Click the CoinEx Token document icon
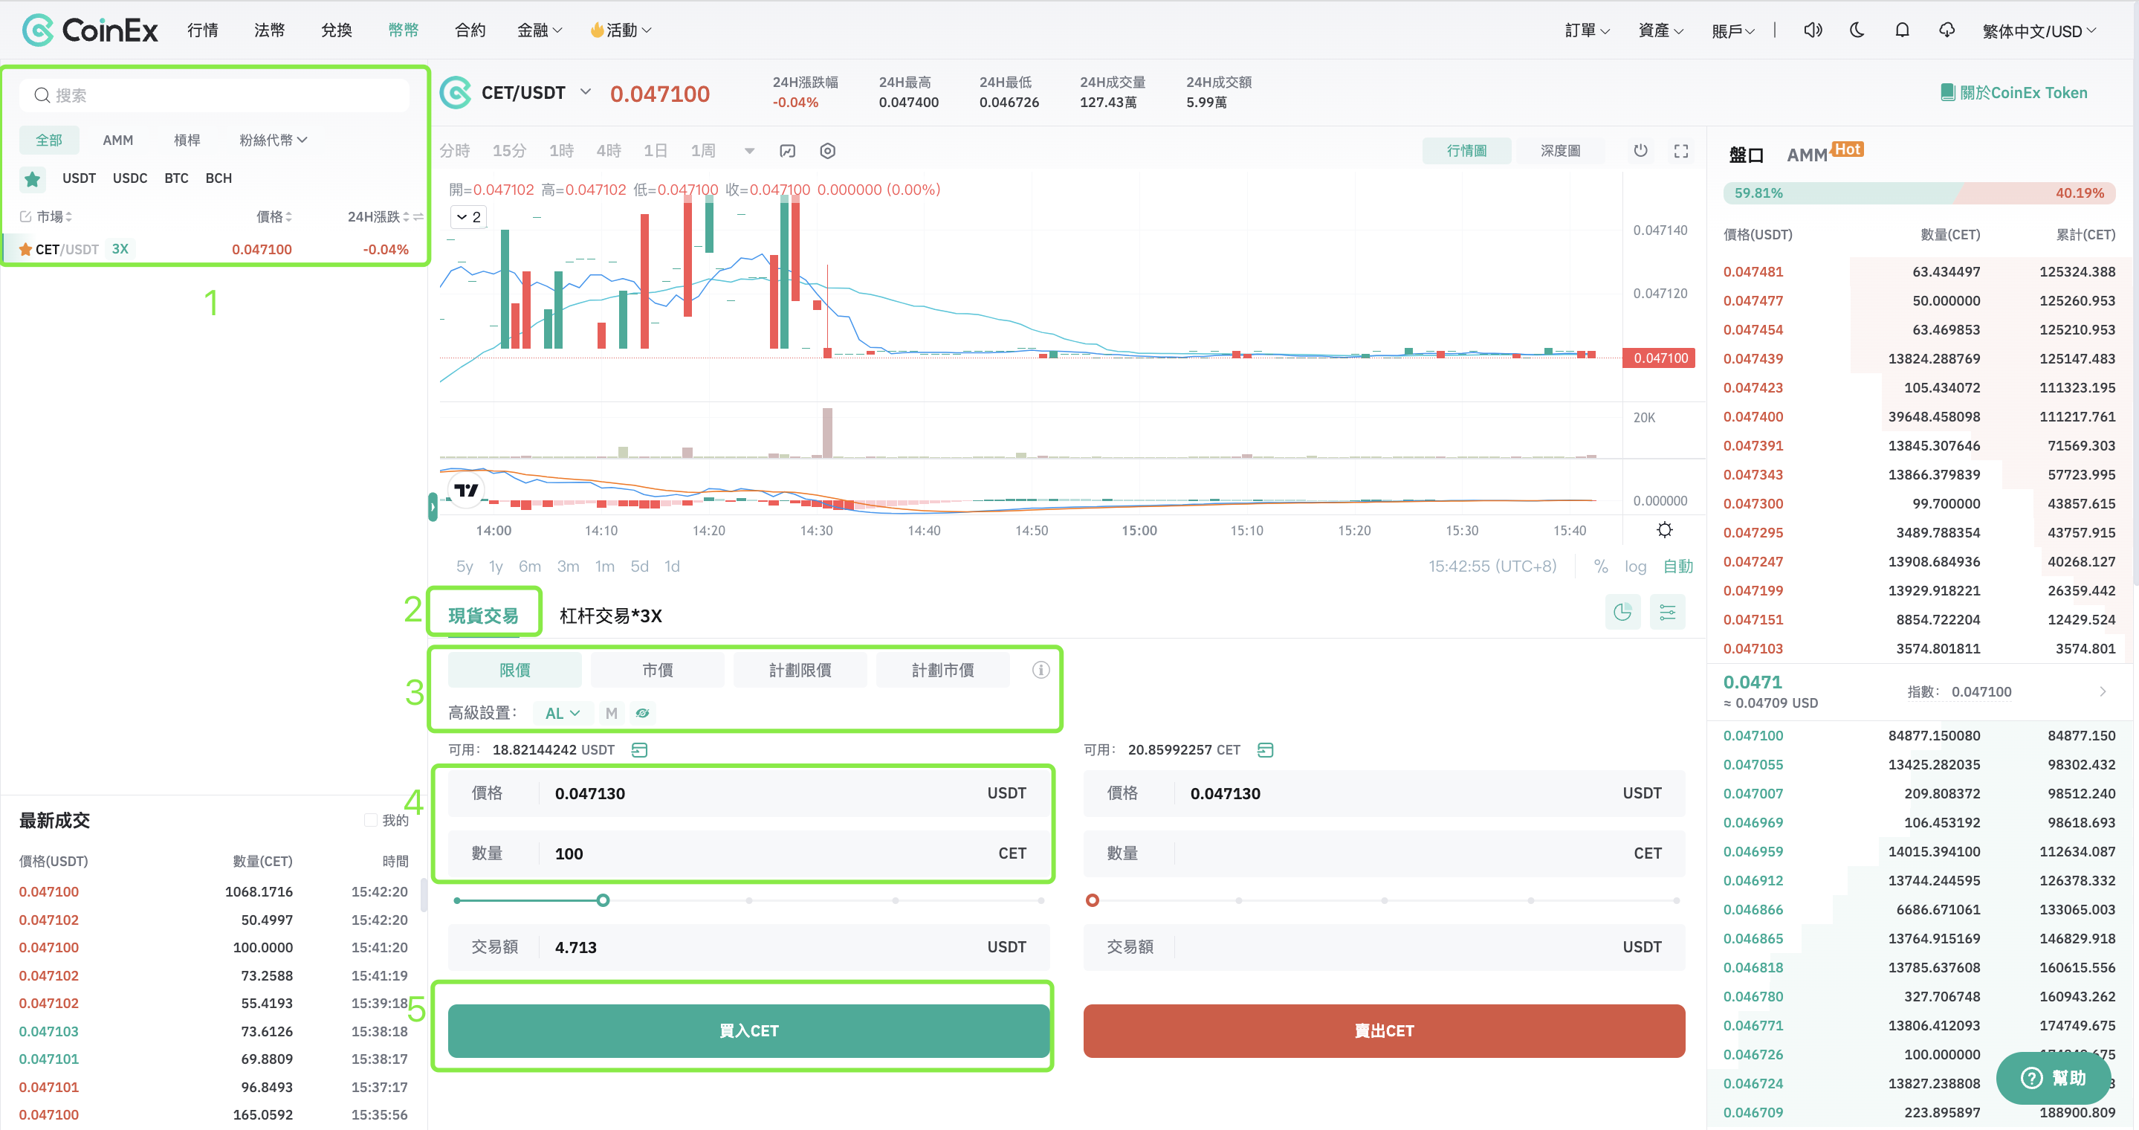 pos(1947,92)
